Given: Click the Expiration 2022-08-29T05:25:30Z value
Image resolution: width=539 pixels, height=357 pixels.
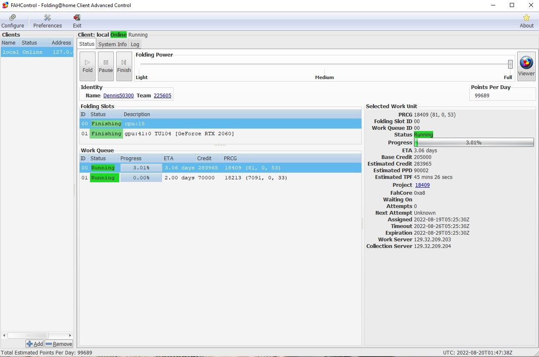Looking at the screenshot, I should click(441, 233).
